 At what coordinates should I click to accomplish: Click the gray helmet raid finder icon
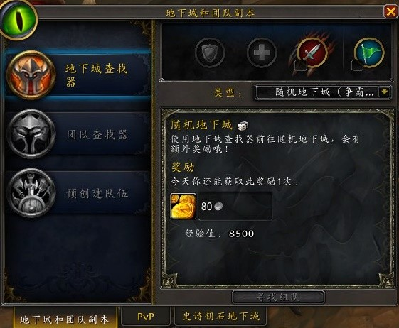pyautogui.click(x=31, y=134)
